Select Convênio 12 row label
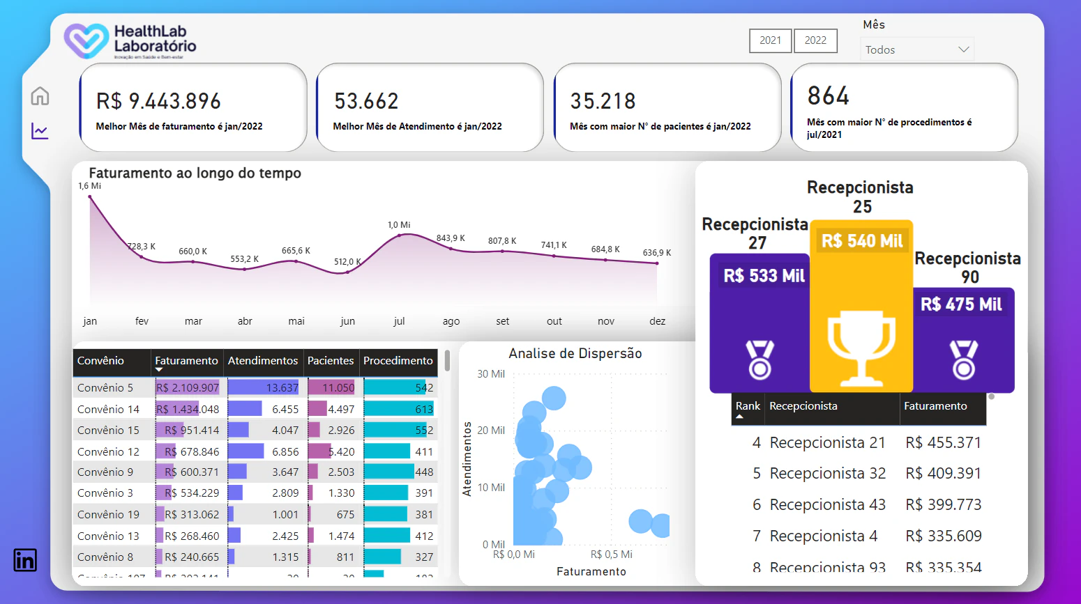The width and height of the screenshot is (1081, 604). point(108,452)
